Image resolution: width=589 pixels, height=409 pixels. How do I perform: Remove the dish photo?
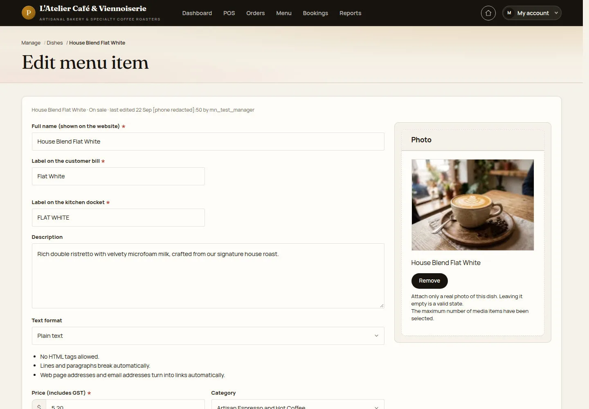(x=429, y=281)
